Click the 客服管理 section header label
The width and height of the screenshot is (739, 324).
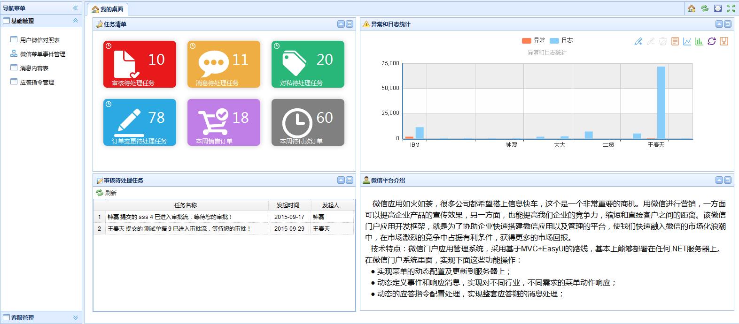coord(23,317)
